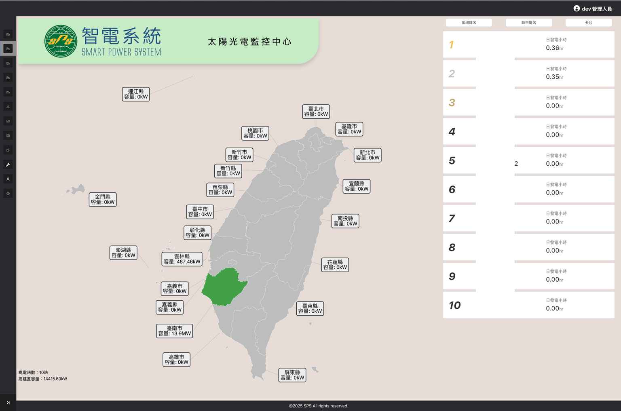This screenshot has width=621, height=411.
Task: Click the 澎湖縣 capacity label
Action: tap(124, 253)
